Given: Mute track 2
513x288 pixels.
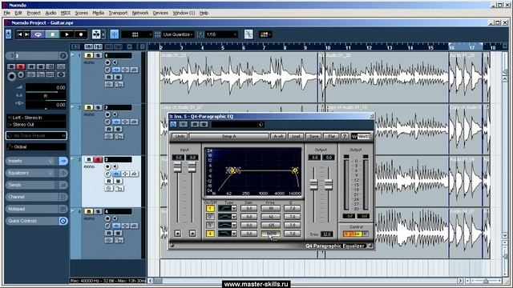Looking at the screenshot, I should [89, 107].
